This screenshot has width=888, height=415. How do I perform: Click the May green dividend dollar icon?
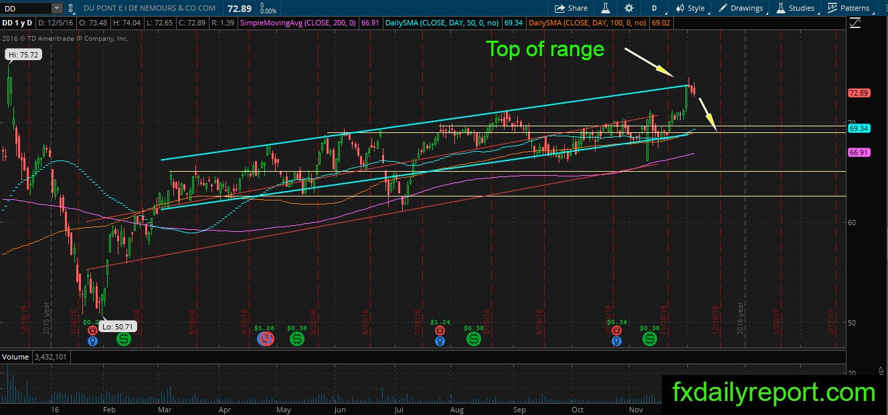(x=297, y=339)
